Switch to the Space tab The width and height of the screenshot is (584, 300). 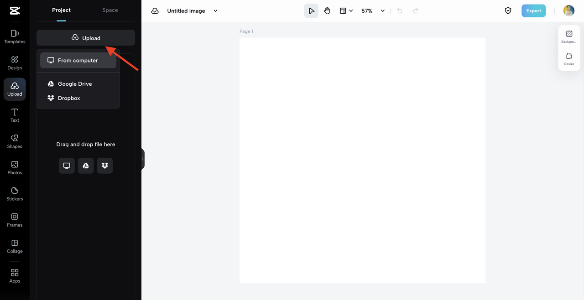[x=110, y=10]
